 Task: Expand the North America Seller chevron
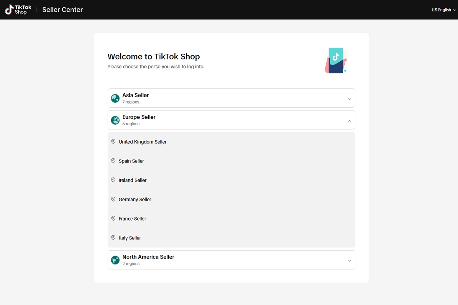[350, 261]
